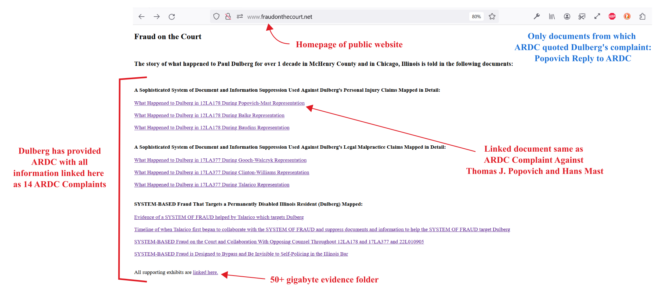Image resolution: width=660 pixels, height=297 pixels.
Task: Open the Library bookshelf icon
Action: pyautogui.click(x=552, y=16)
